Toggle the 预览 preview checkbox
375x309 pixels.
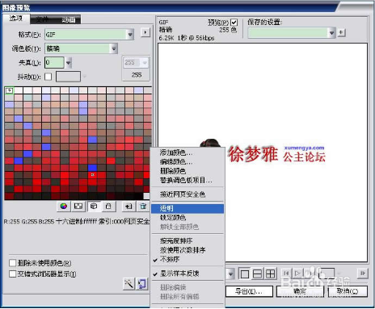234,23
